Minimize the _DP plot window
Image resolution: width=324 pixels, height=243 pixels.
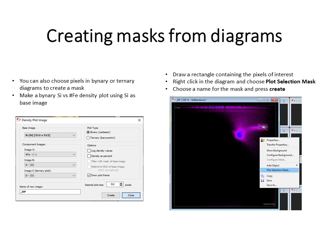(x=260, y=100)
